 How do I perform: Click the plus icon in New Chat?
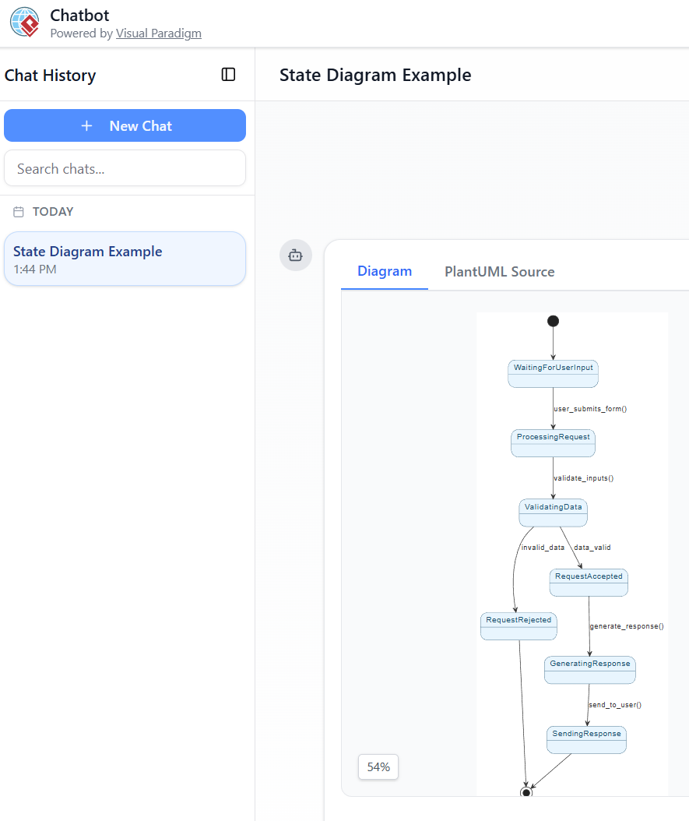[86, 126]
